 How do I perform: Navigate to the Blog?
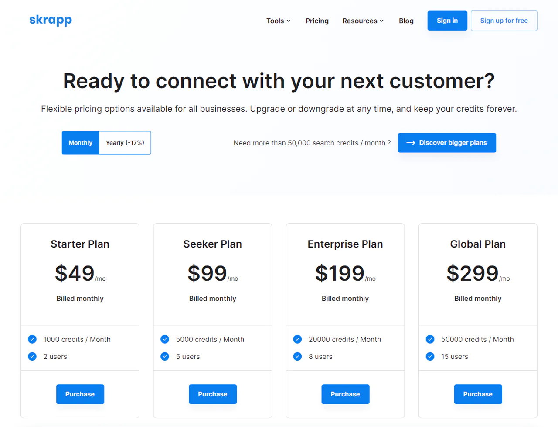(406, 21)
